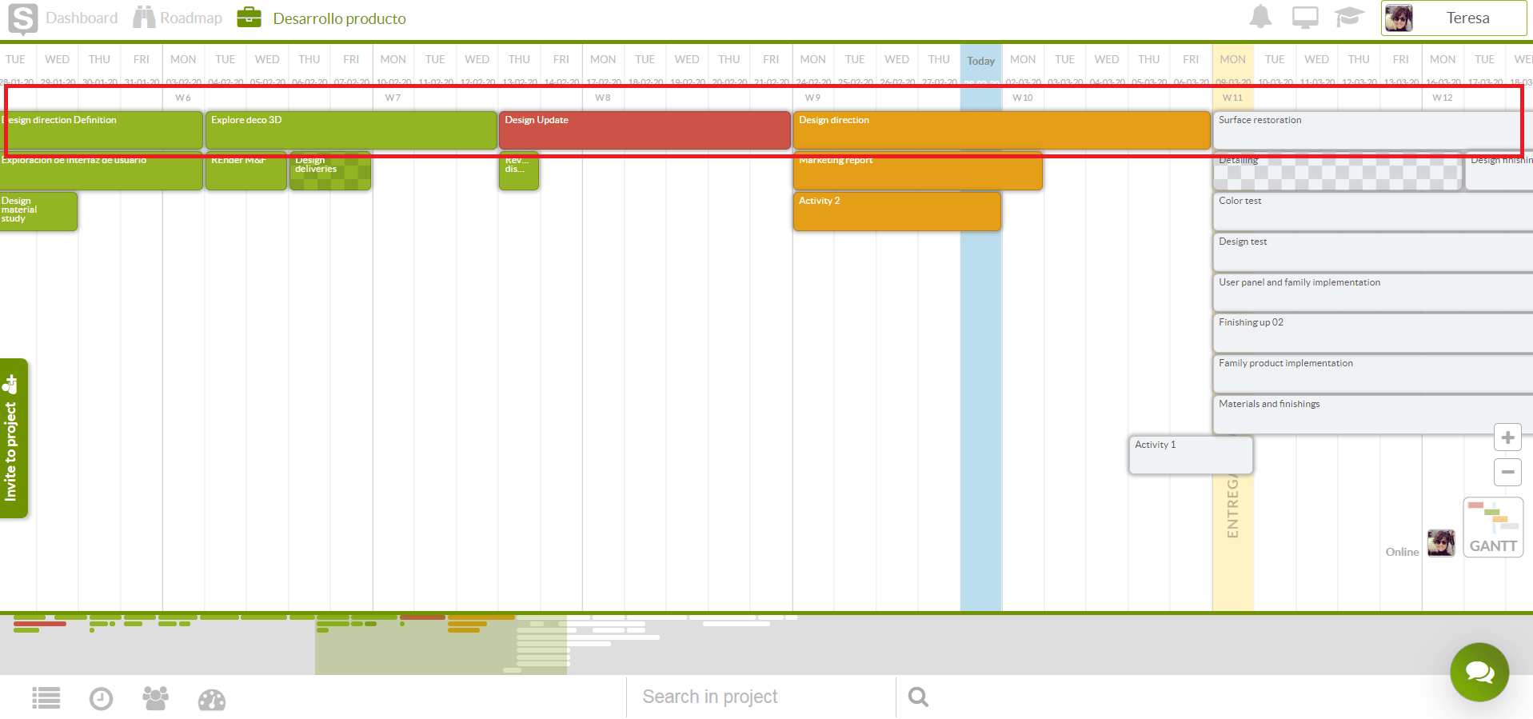Click the ENTREGA milestone marker
Screen dimensions: 1533x719
[x=1232, y=505]
